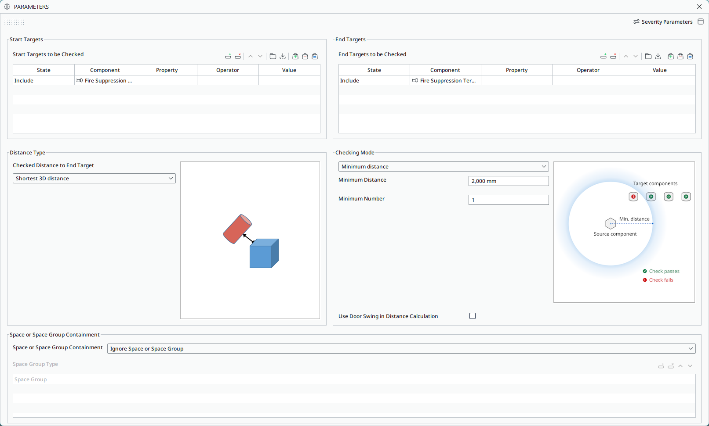Open the Minimum distance checking mode dropdown

444,167
